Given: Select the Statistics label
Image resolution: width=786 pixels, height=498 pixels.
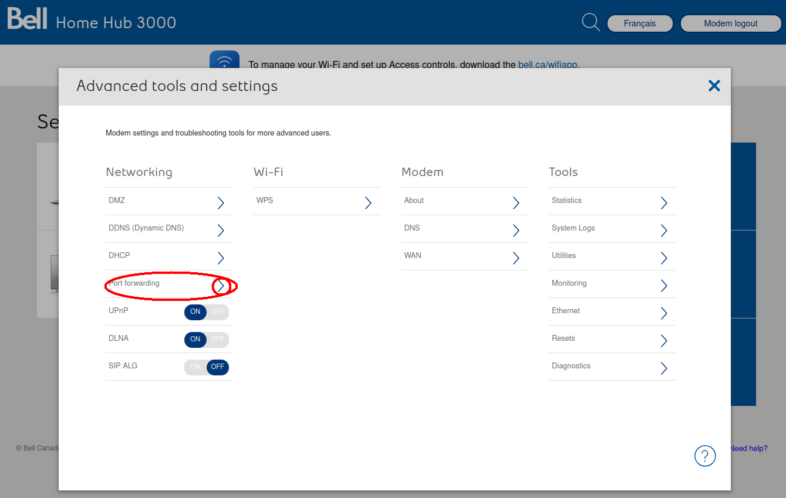Looking at the screenshot, I should (x=566, y=200).
